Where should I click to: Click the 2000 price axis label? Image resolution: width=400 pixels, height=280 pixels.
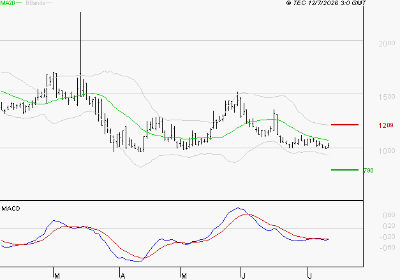tap(387, 43)
